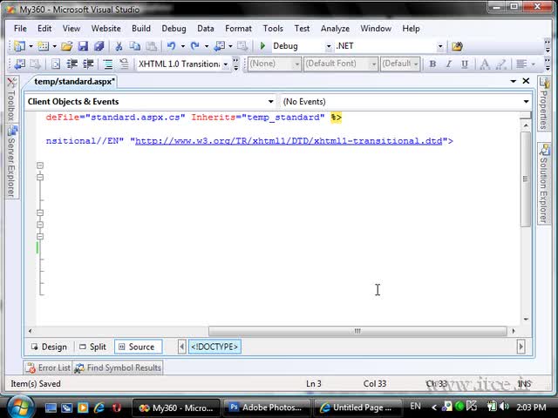This screenshot has height=418, width=558.
Task: Open the Website menu
Action: click(106, 29)
